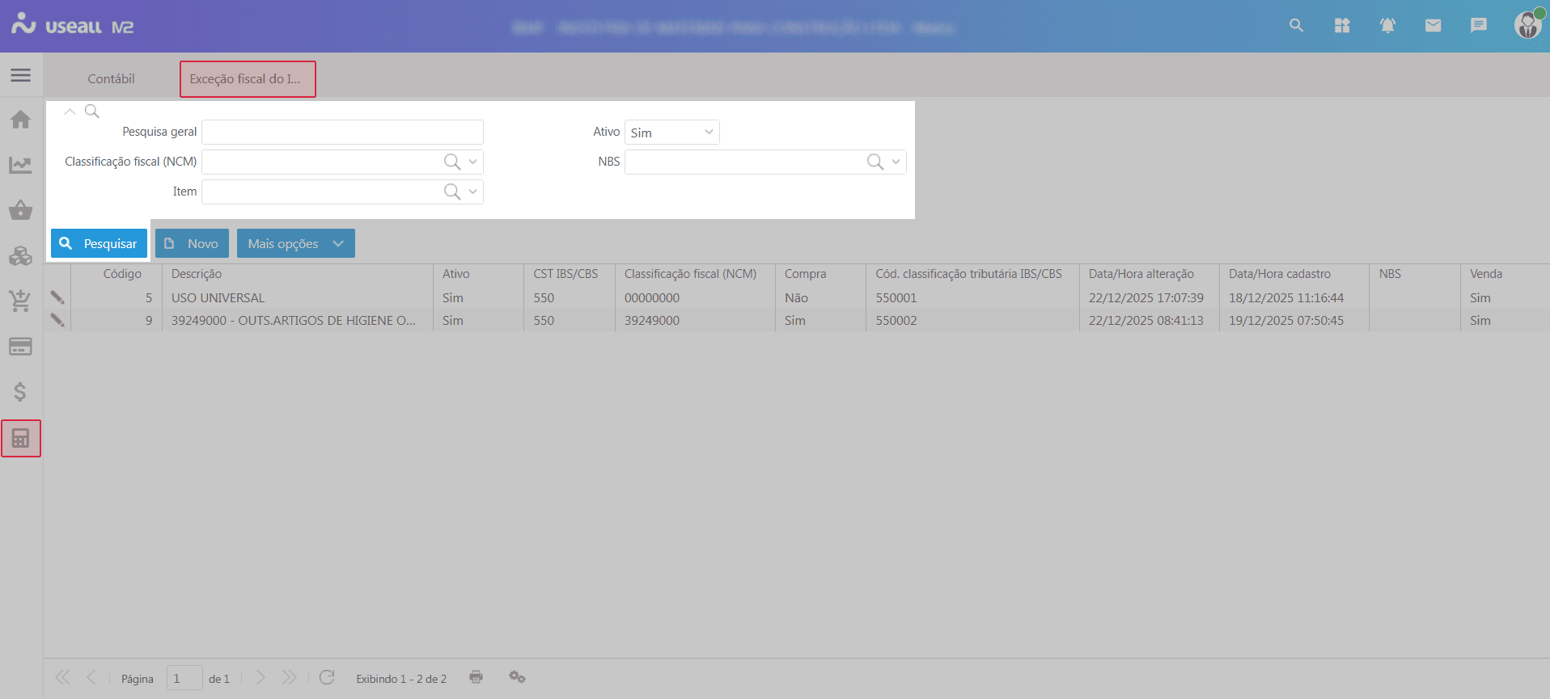Open the mail envelope icon
The height and width of the screenshot is (699, 1550).
(x=1433, y=26)
